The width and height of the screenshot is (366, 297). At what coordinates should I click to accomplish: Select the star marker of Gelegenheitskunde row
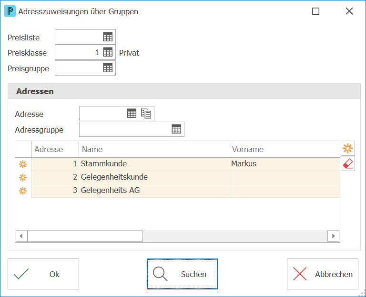[23, 178]
